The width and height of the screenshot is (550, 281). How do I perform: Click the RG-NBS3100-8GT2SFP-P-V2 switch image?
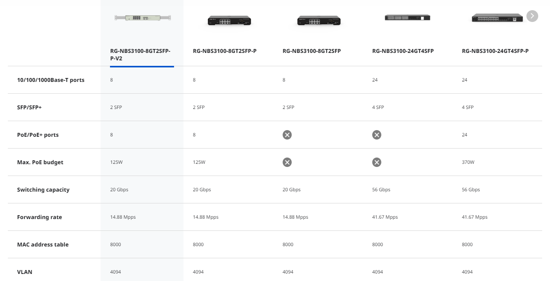tap(143, 18)
